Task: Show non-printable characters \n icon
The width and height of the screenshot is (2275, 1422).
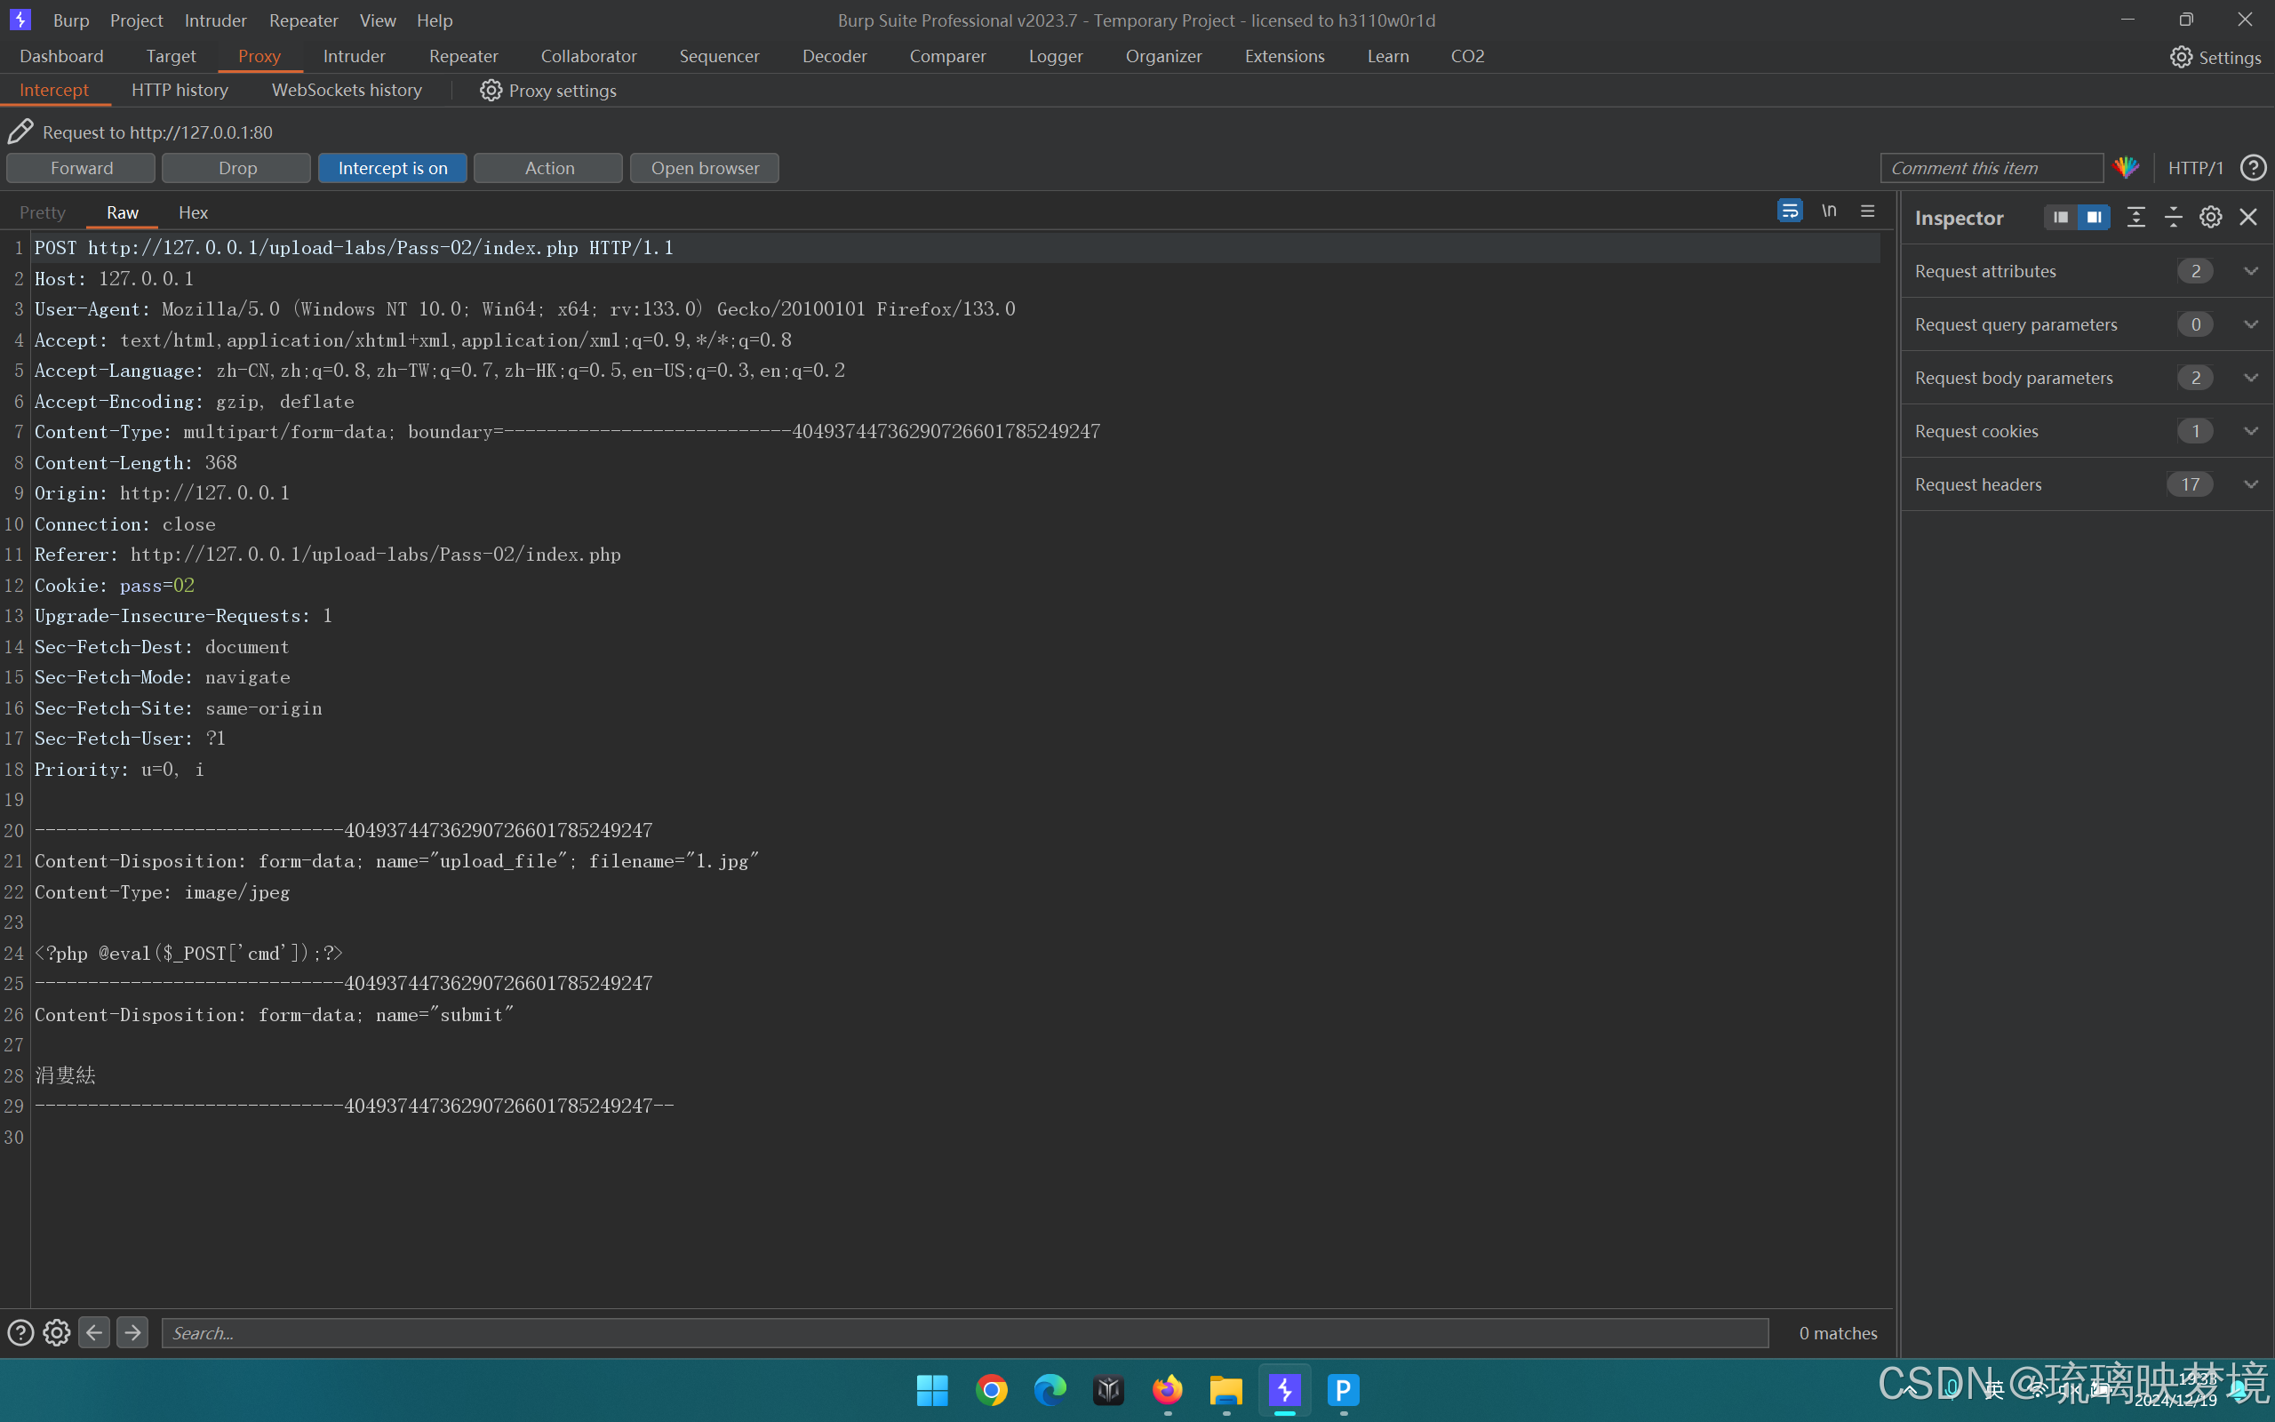Action: coord(1829,211)
